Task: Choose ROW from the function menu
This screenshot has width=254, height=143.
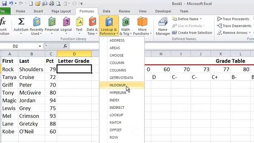Action: pos(122,137)
